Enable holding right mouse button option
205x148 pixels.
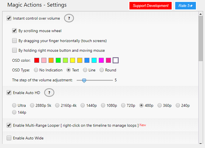click(x=14, y=50)
